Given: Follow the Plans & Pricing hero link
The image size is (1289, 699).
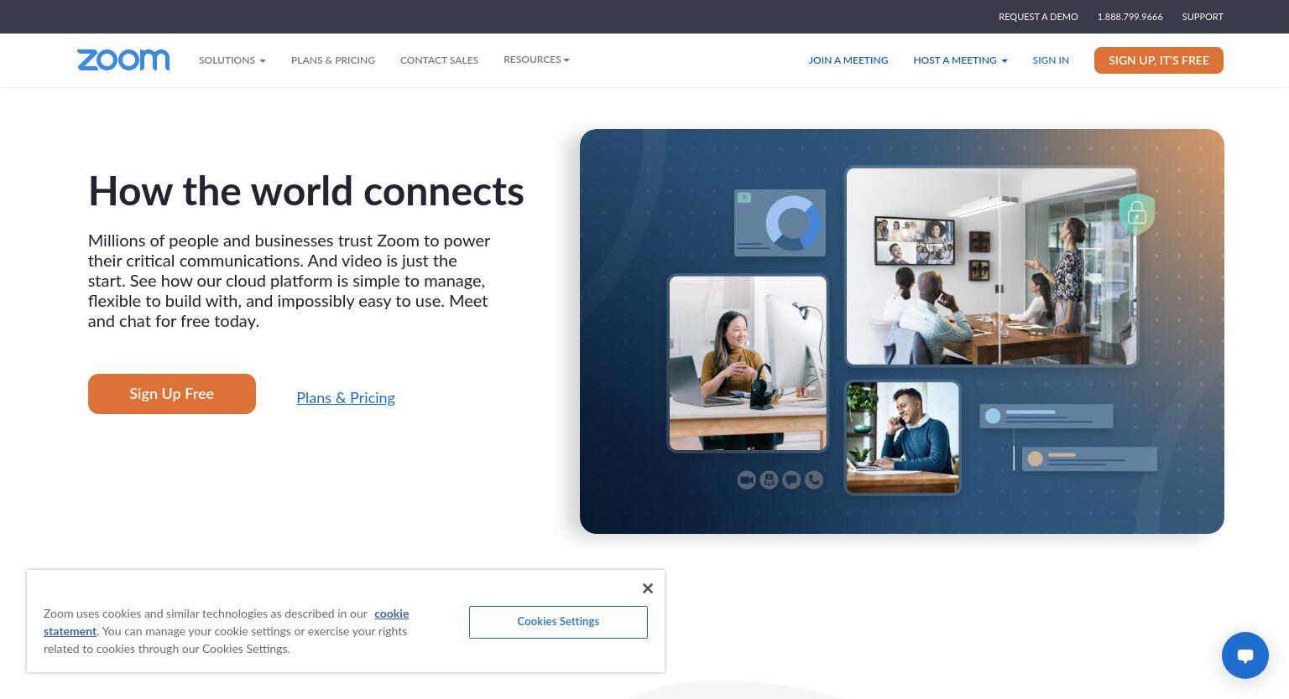Looking at the screenshot, I should point(346,398).
